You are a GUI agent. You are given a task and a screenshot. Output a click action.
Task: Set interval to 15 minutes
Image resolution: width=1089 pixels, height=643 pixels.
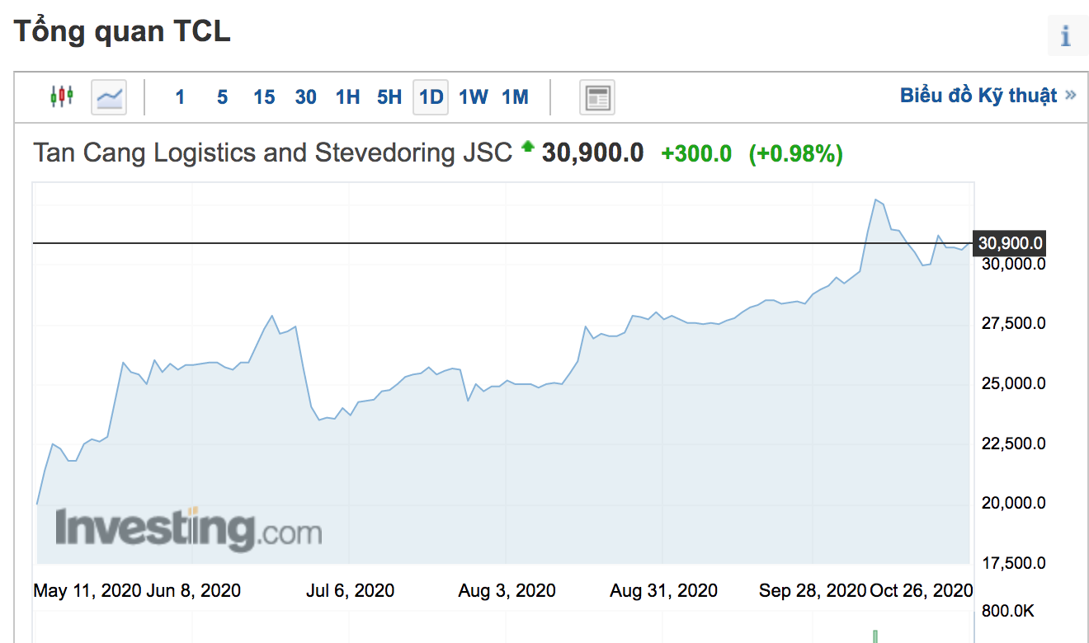[x=264, y=97]
